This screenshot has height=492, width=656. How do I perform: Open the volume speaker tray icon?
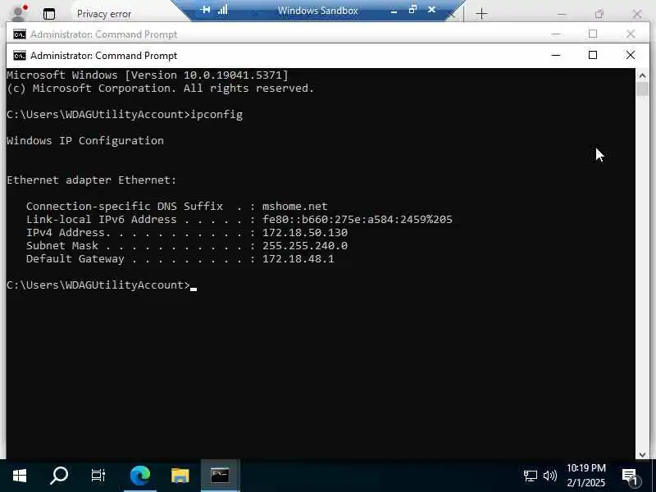click(549, 476)
